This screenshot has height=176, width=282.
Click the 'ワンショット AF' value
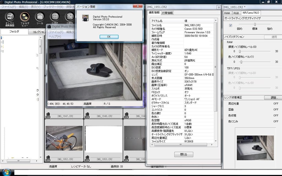(x=192, y=99)
